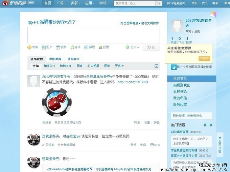Click the search magnifier icon
This screenshot has width=230, height=172.
click(x=158, y=3)
